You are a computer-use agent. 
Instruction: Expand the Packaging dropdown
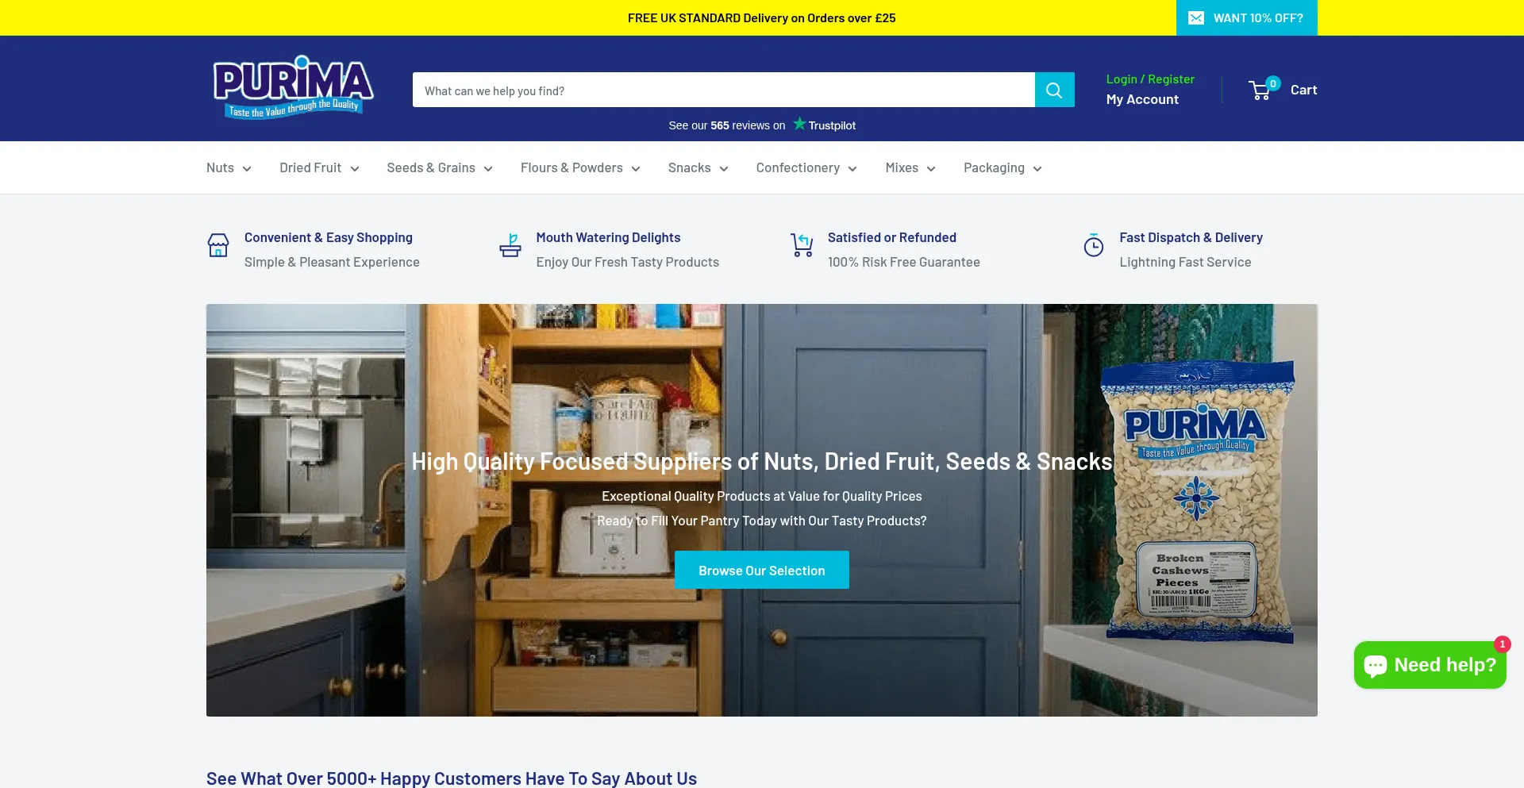[x=1002, y=167]
